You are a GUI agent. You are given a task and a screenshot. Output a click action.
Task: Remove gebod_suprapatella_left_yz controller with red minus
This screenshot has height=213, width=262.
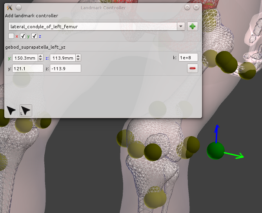point(193,68)
